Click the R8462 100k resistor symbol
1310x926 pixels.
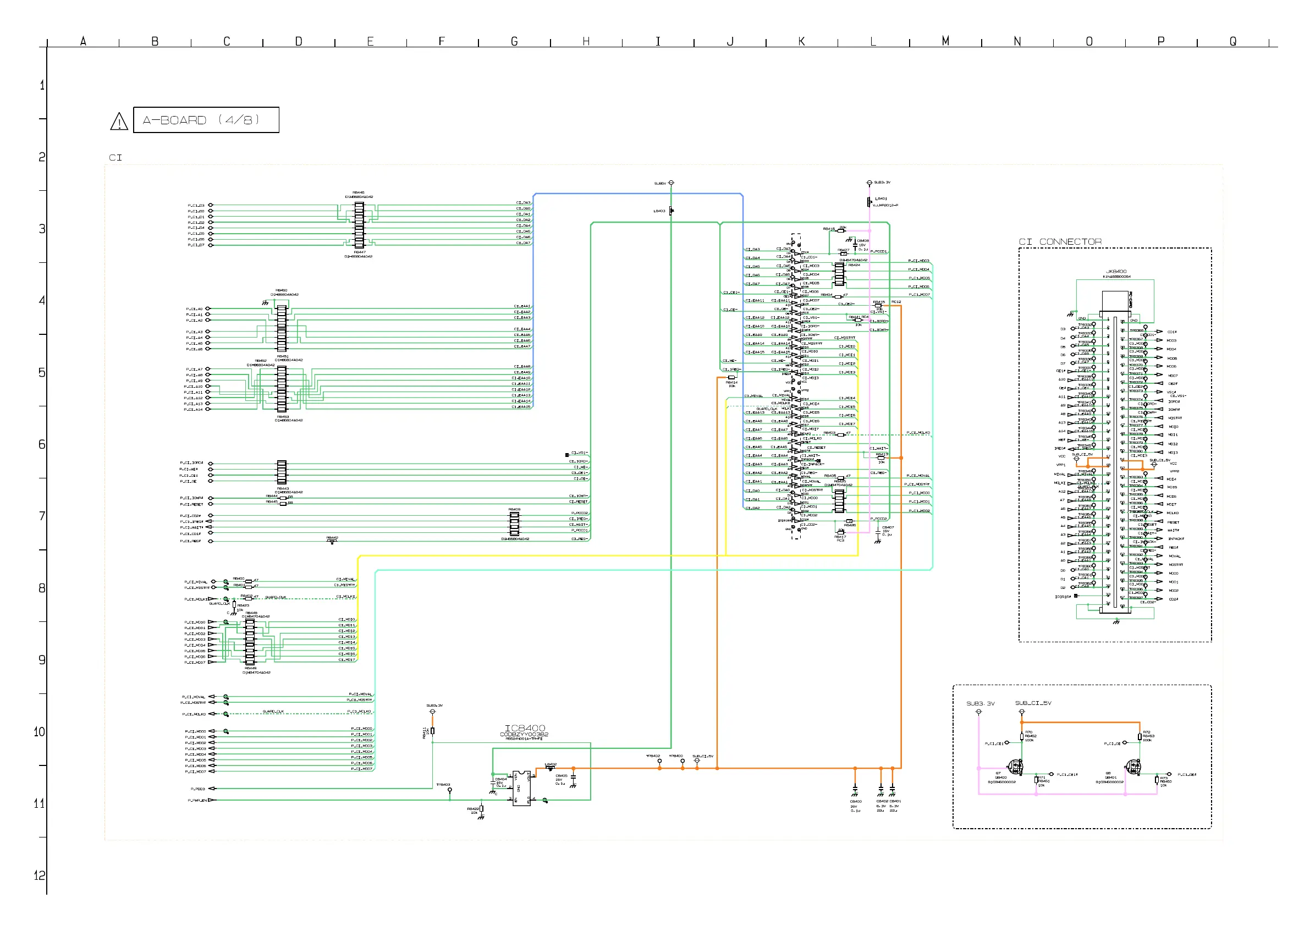tap(1022, 736)
